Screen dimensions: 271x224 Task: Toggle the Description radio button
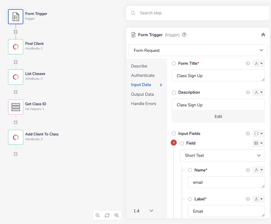[x=174, y=92]
